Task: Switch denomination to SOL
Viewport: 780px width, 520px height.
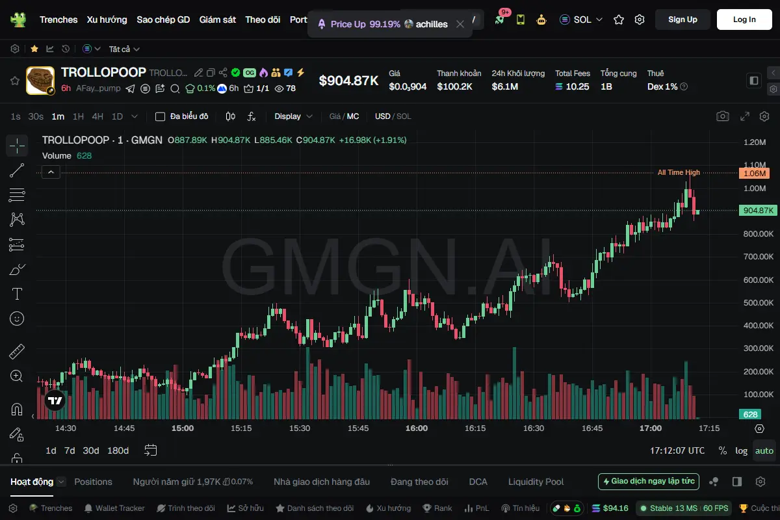Action: [x=404, y=116]
